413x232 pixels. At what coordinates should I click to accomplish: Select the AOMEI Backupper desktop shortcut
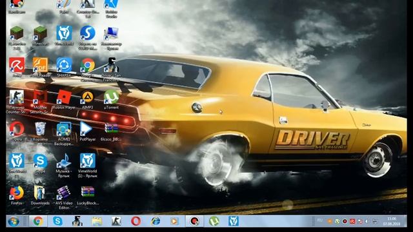coord(64,133)
